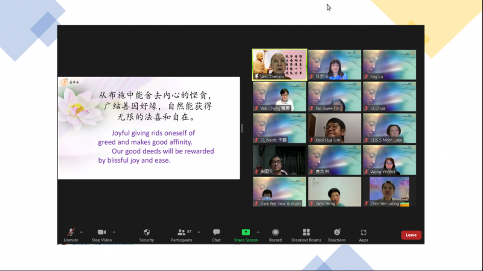Click the shared slide with lotus image

(149, 128)
